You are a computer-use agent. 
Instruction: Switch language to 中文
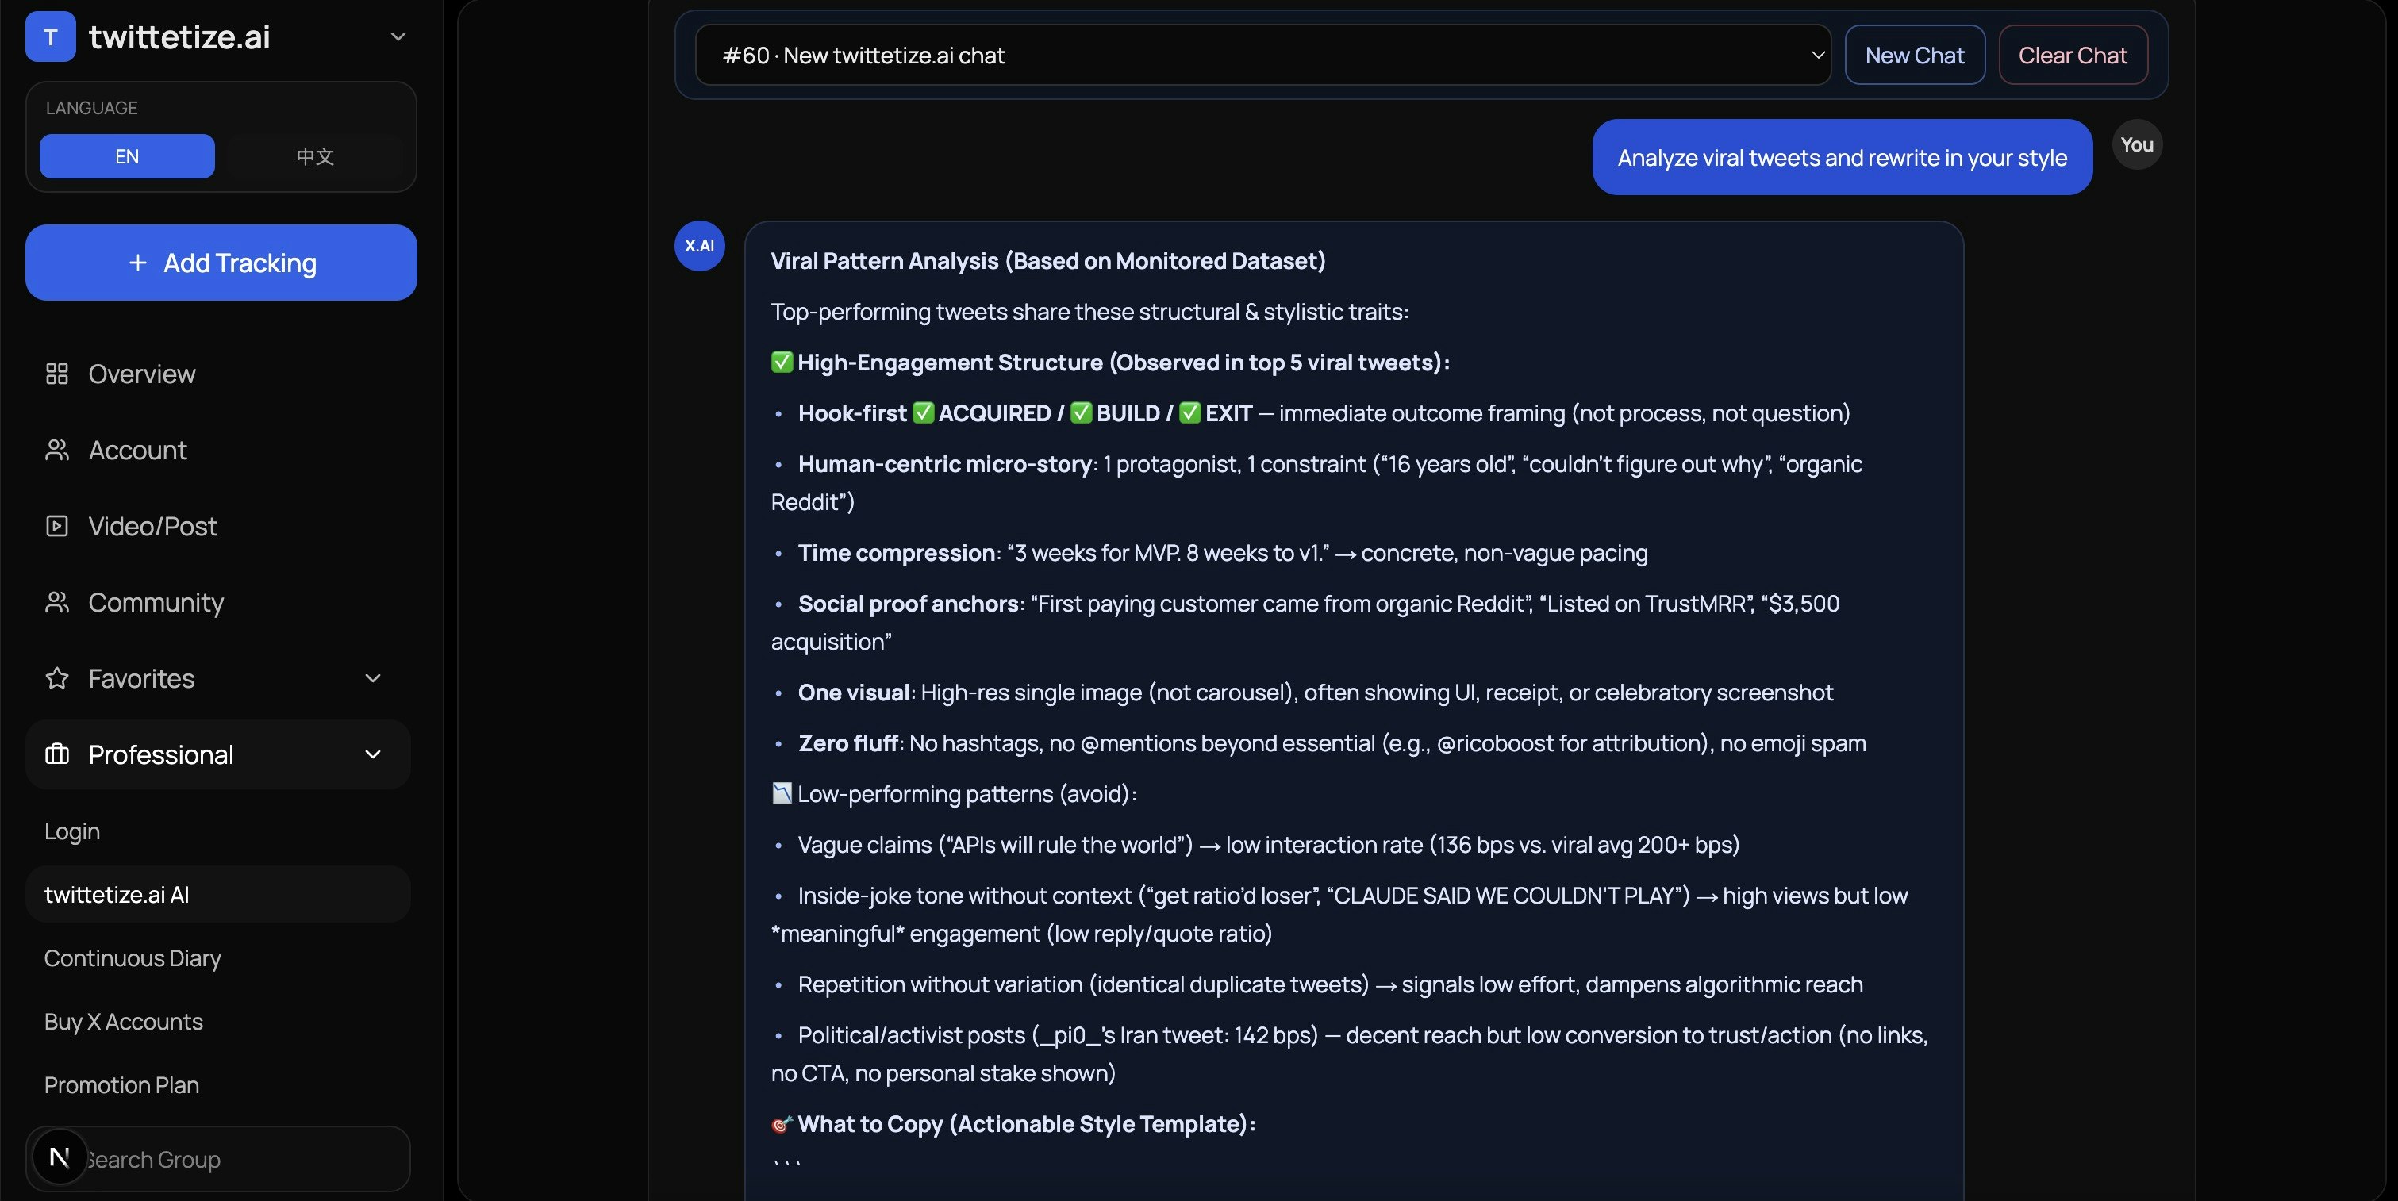point(313,156)
